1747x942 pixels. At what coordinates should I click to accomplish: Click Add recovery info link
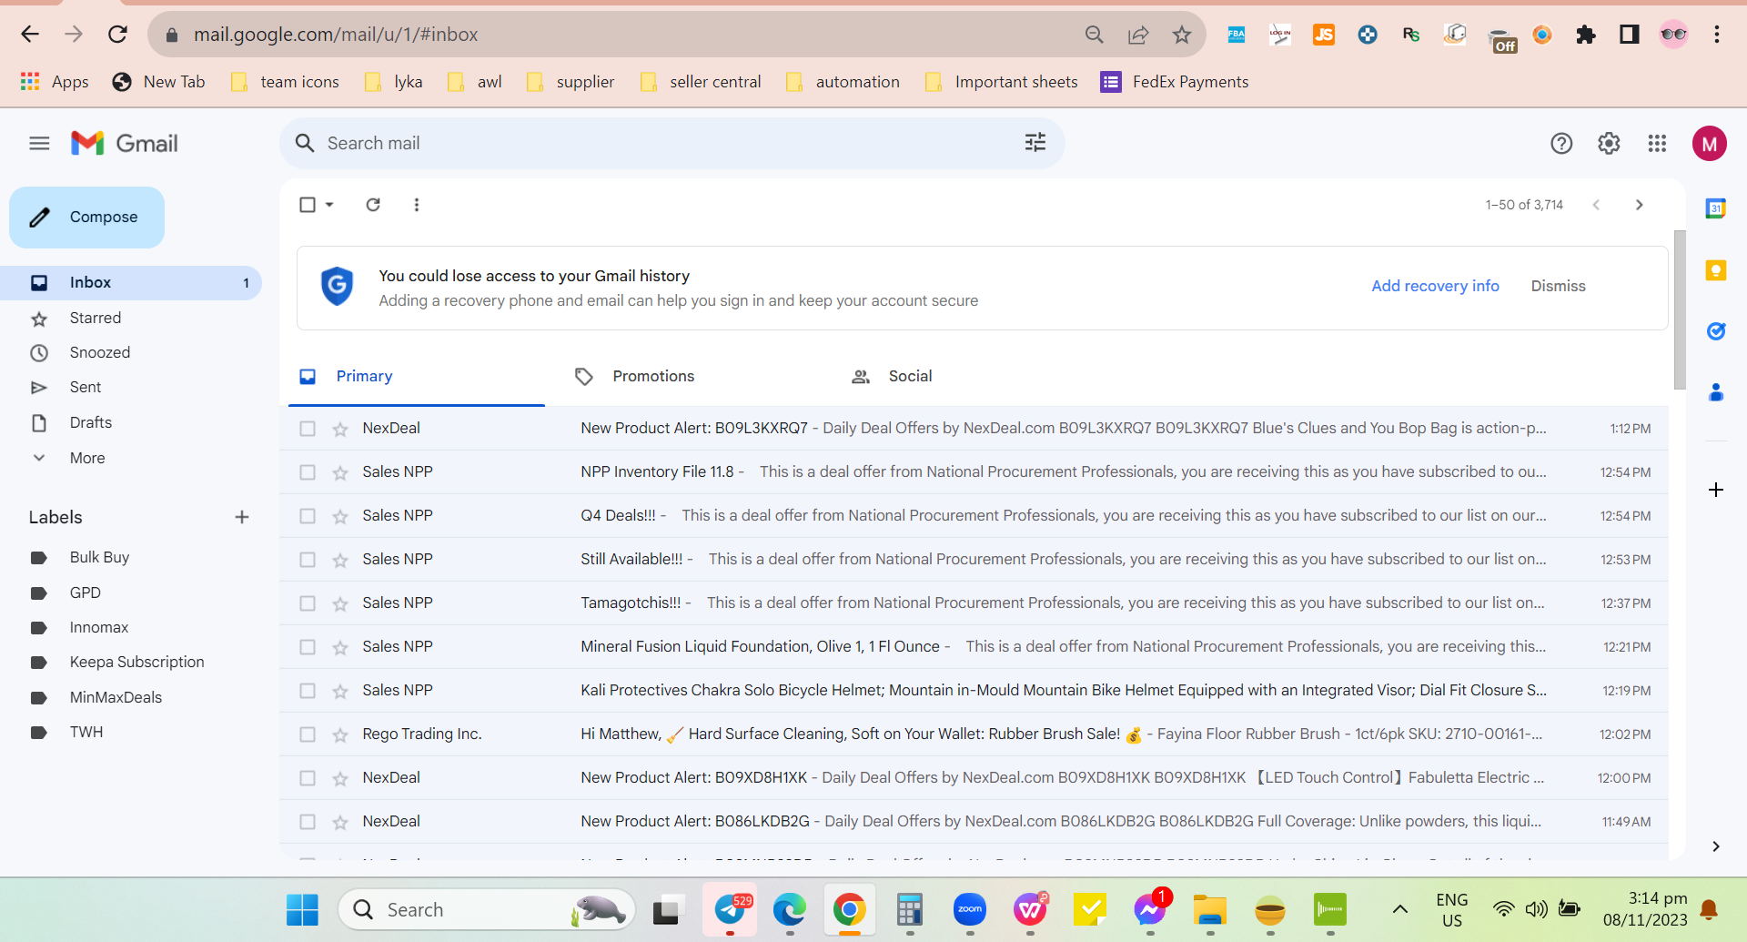(1435, 286)
